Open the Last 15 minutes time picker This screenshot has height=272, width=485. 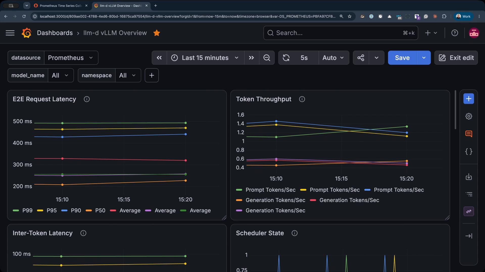(205, 58)
